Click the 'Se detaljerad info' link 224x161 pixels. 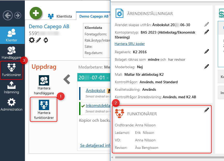pyautogui.click(x=95, y=145)
